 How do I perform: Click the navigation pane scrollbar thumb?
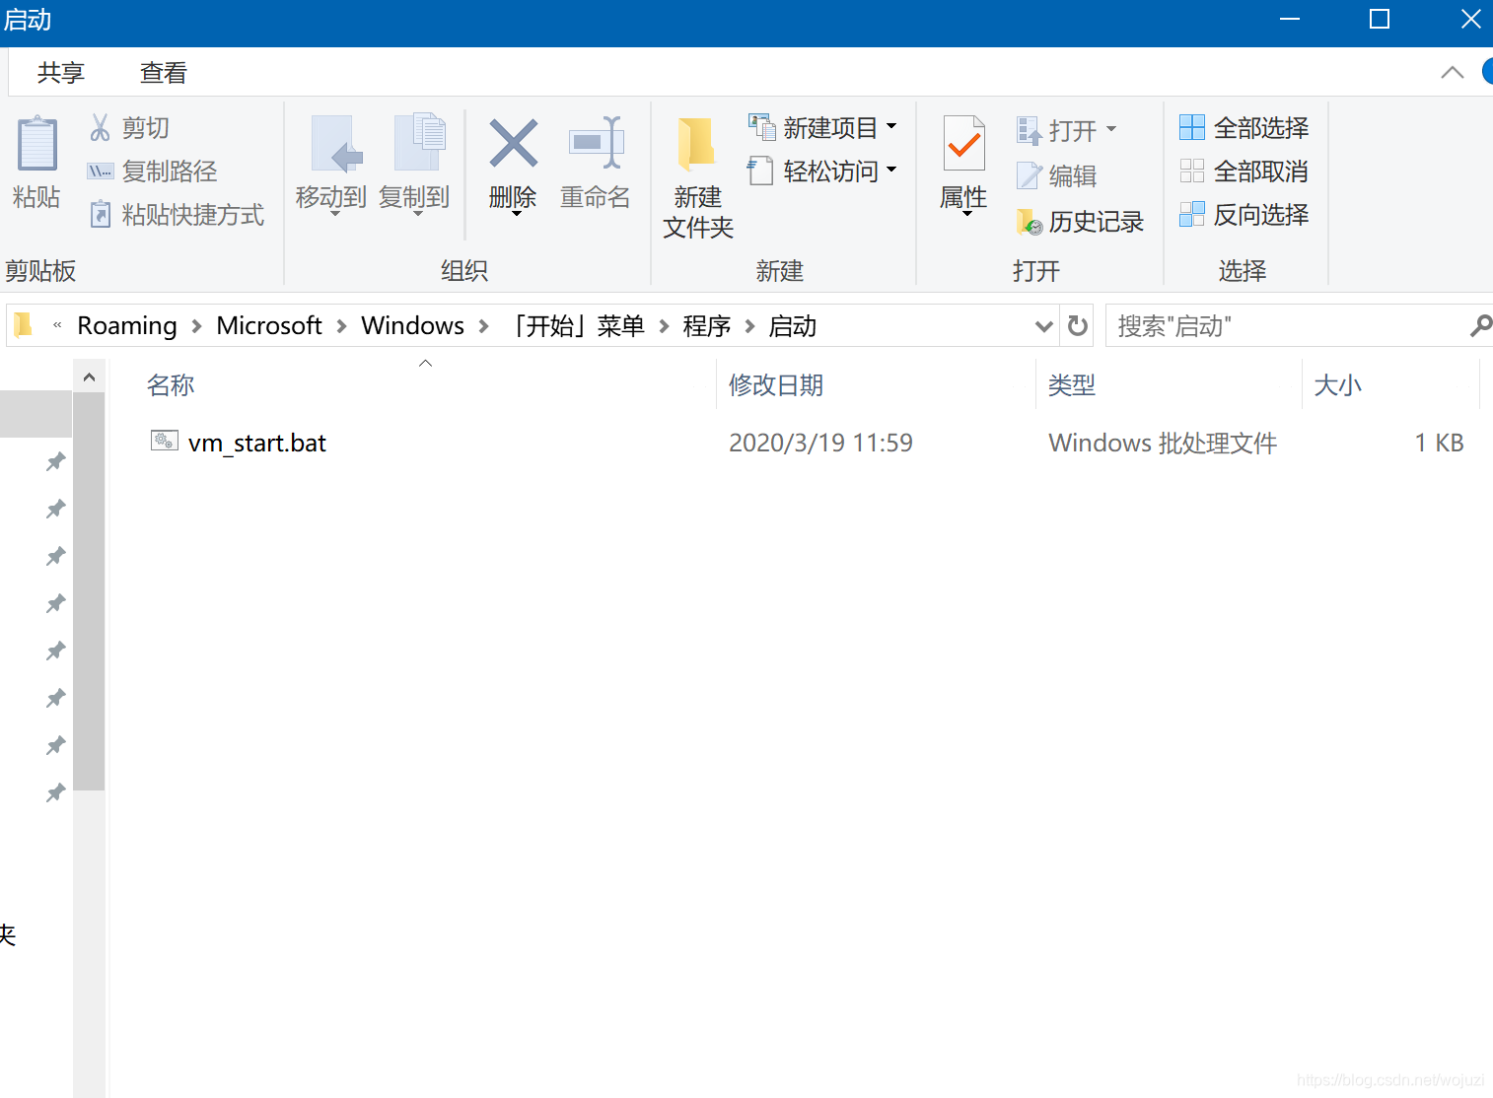point(89,591)
